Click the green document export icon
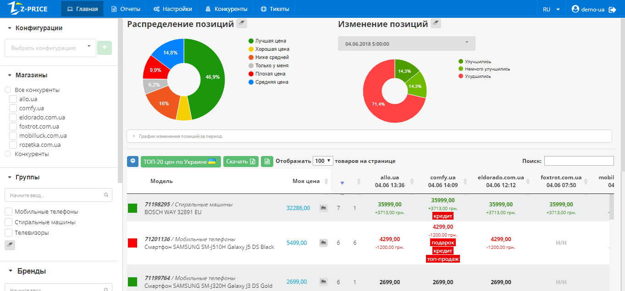The width and height of the screenshot is (625, 291). 267,161
